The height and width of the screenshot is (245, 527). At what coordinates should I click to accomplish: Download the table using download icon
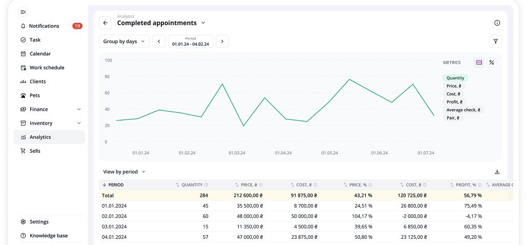point(497,172)
